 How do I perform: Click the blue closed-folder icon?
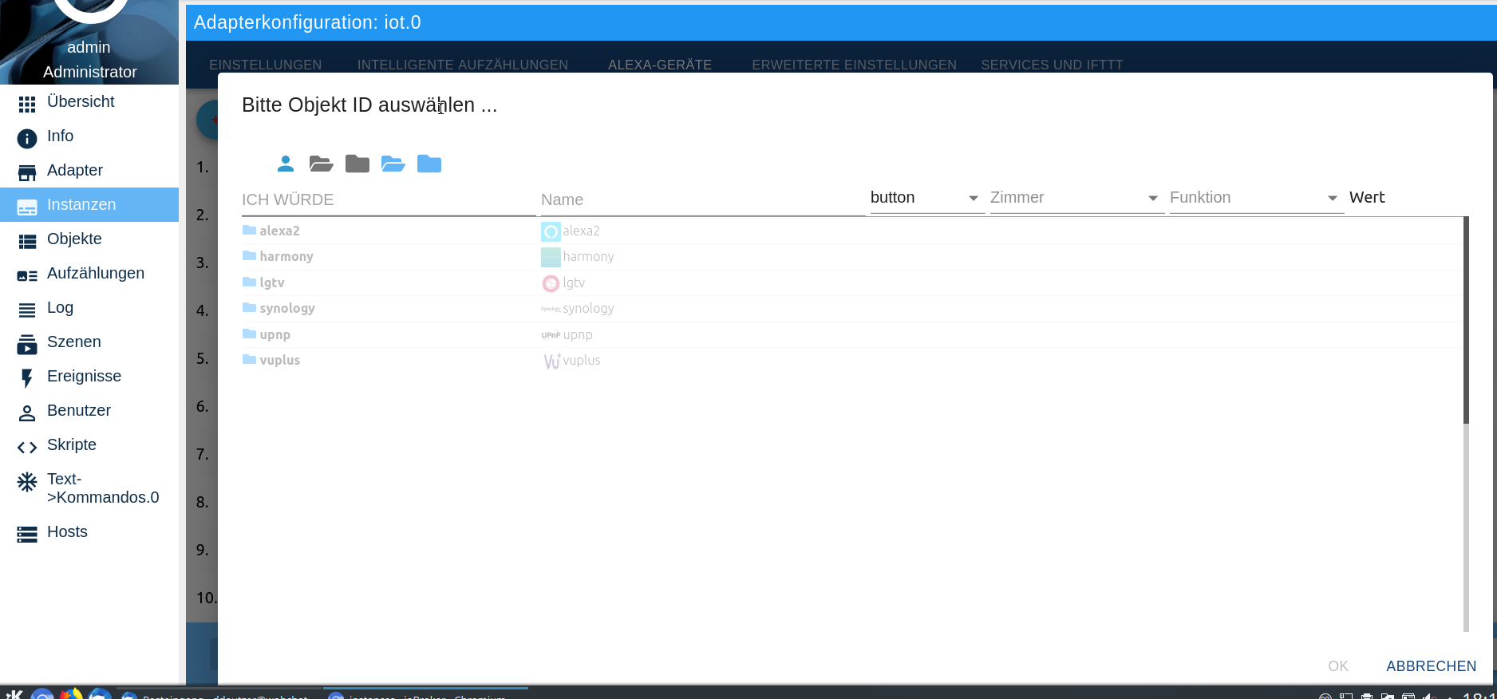click(429, 164)
